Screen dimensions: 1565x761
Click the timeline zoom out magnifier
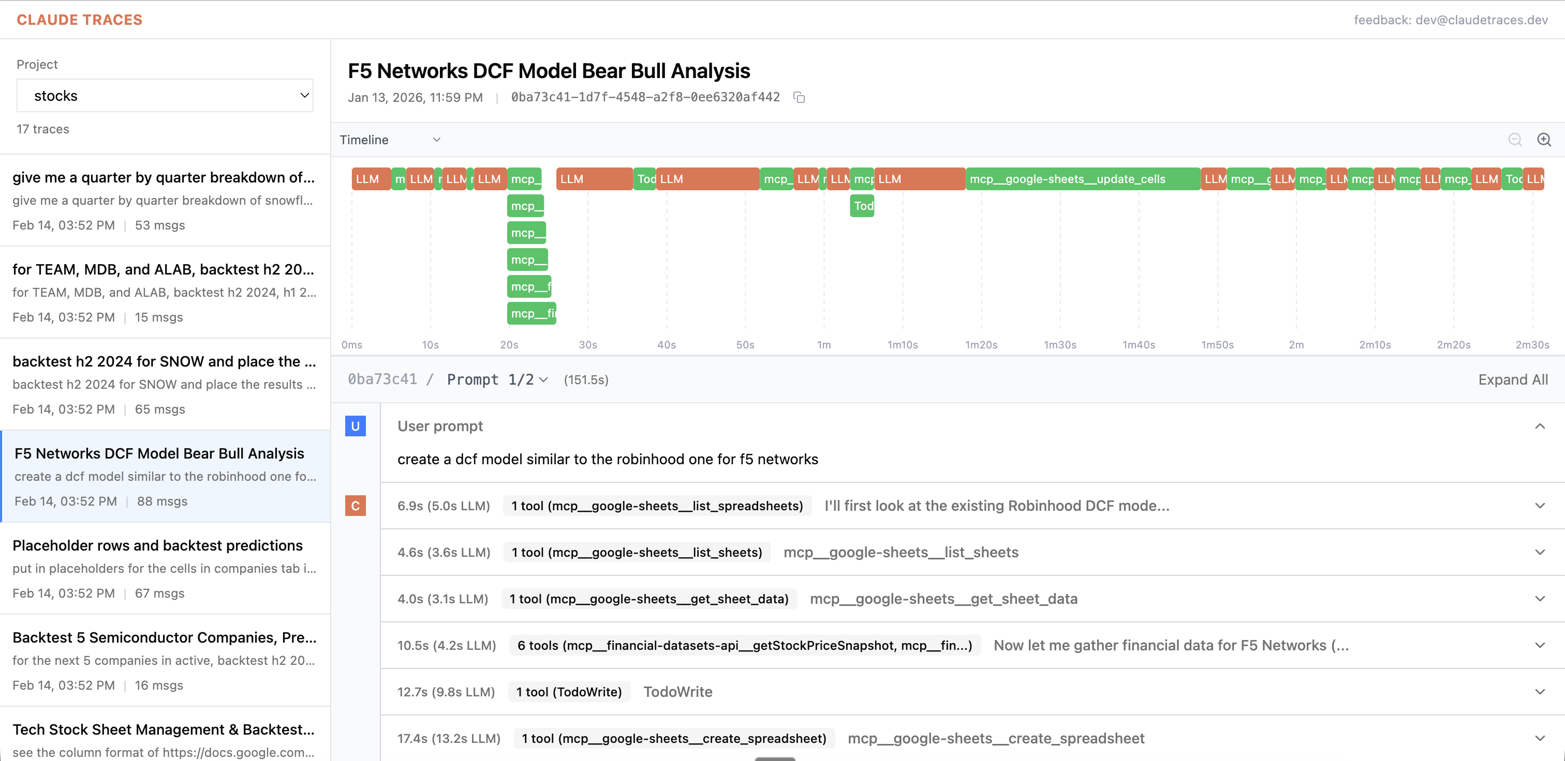click(1515, 140)
